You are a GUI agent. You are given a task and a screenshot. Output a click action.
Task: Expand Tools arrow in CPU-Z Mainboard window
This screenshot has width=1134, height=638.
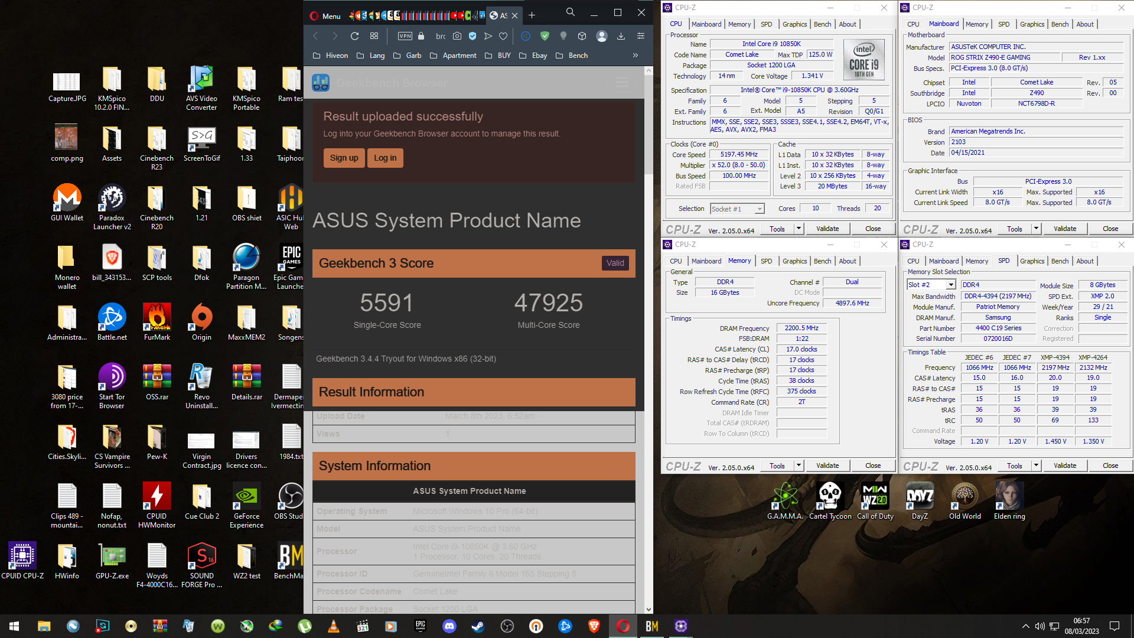pos(1036,229)
